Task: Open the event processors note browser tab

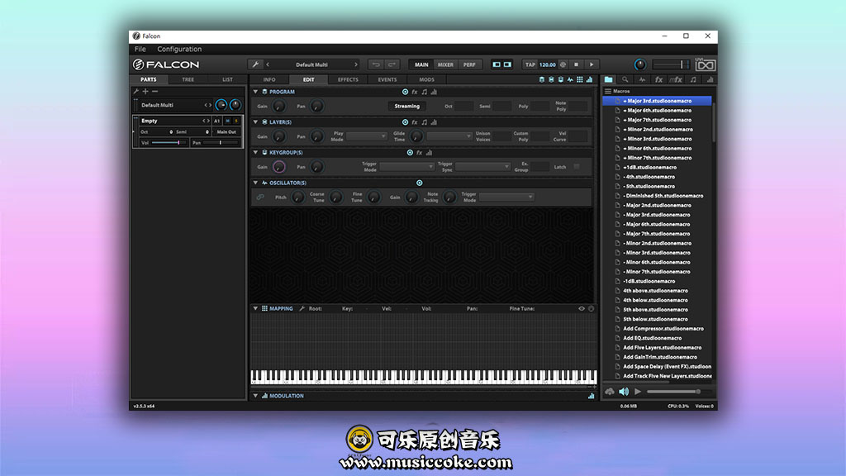Action: pos(693,80)
